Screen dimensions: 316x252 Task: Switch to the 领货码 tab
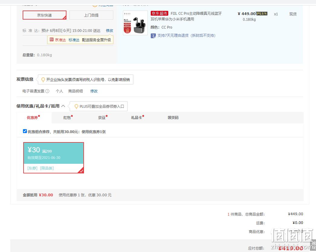click(173, 117)
